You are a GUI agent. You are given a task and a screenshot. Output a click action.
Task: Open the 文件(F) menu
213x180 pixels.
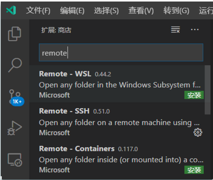tap(38, 11)
